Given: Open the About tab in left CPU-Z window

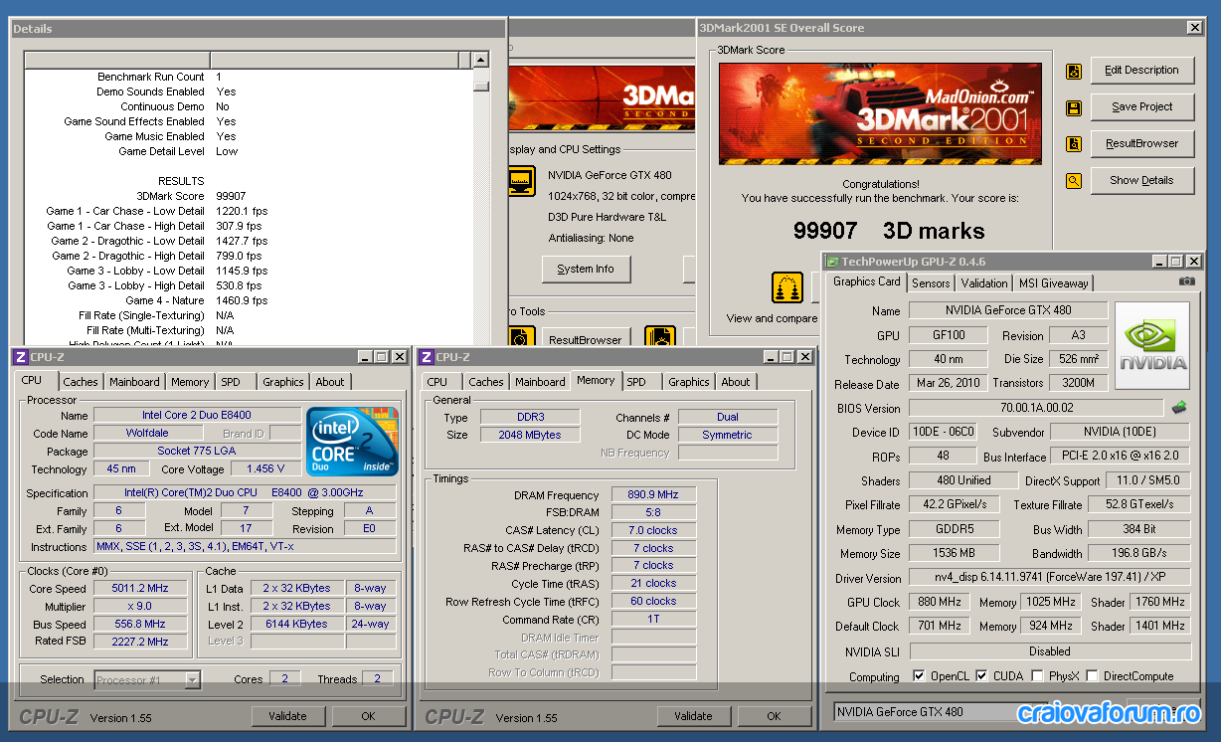Looking at the screenshot, I should 330,382.
